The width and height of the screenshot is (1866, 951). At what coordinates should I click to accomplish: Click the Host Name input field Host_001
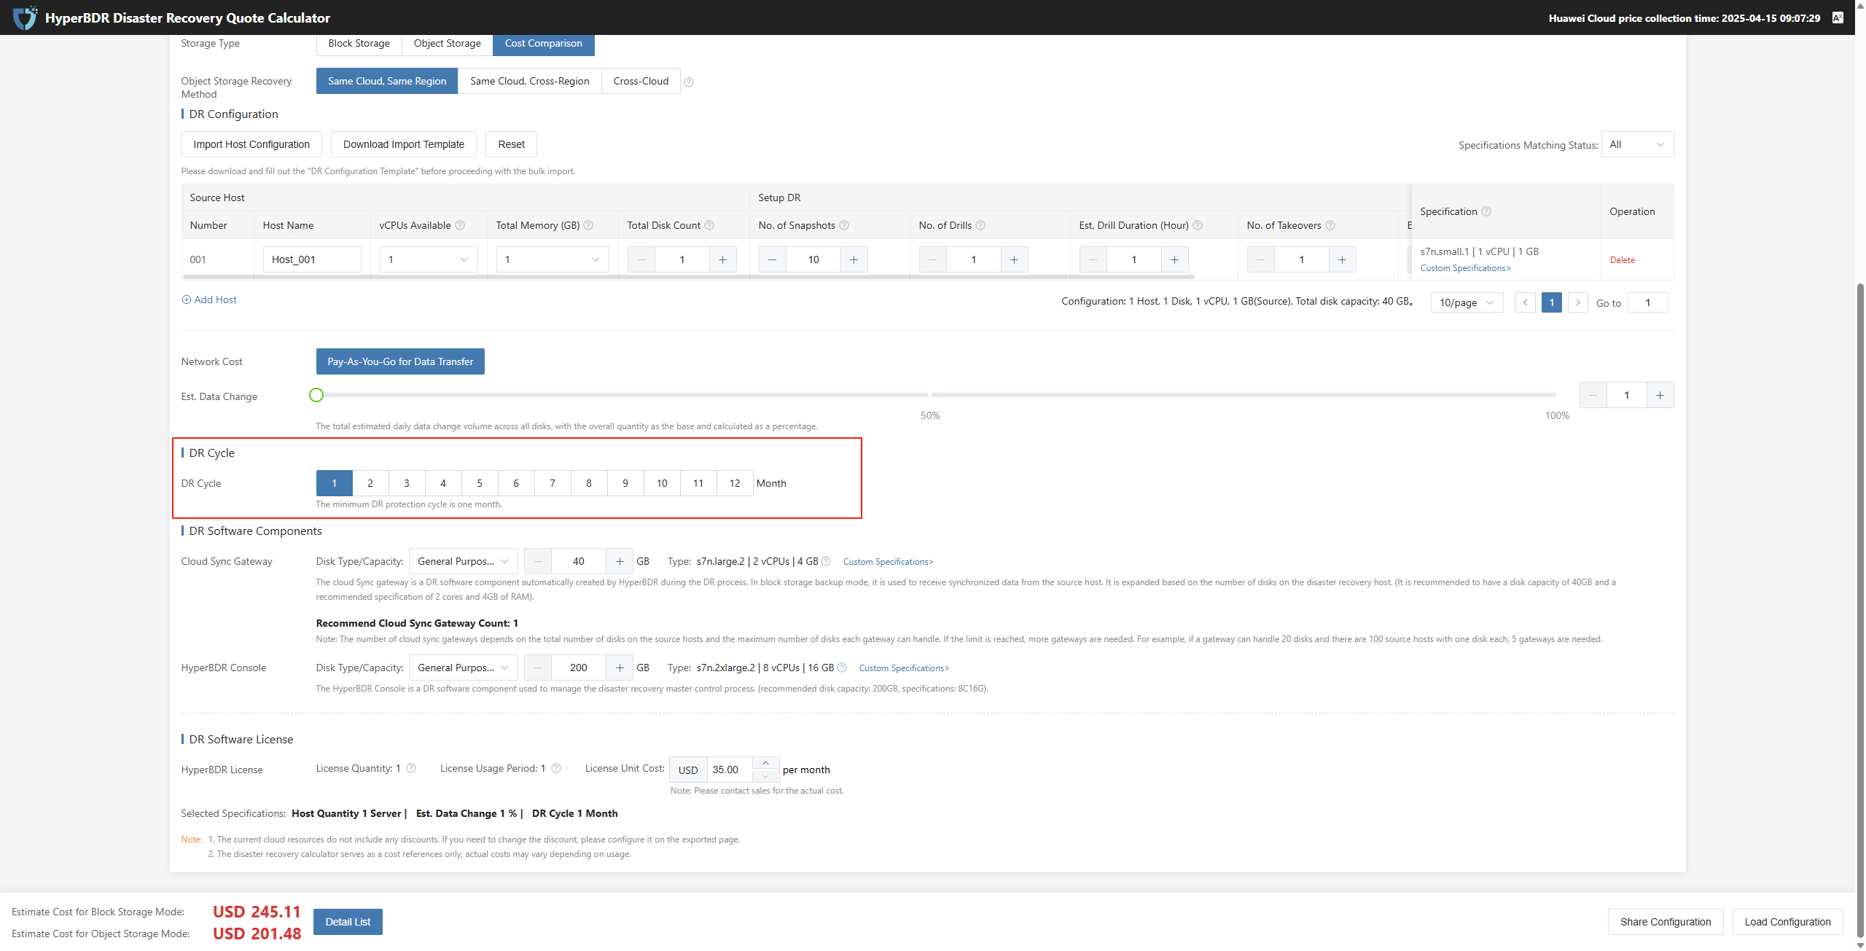pyautogui.click(x=312, y=260)
